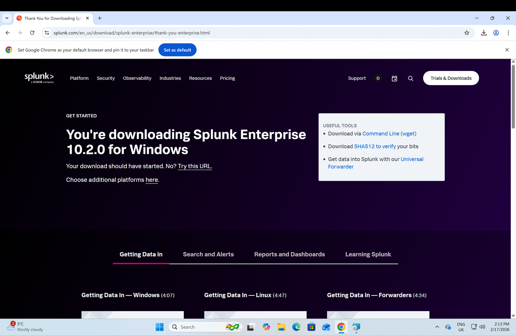The image size is (516, 335).
Task: Click the here link for additional platforms
Action: (152, 180)
